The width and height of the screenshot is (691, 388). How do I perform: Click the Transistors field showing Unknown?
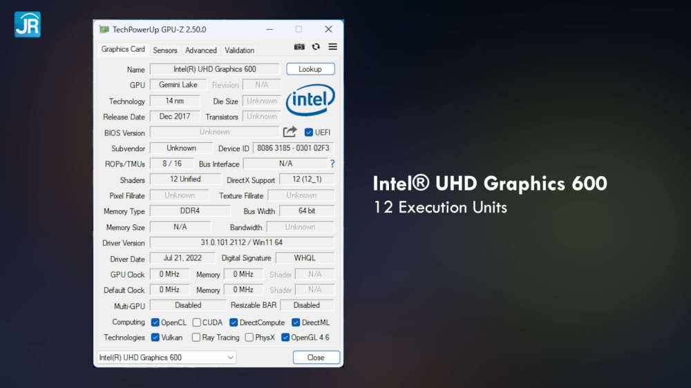point(262,116)
